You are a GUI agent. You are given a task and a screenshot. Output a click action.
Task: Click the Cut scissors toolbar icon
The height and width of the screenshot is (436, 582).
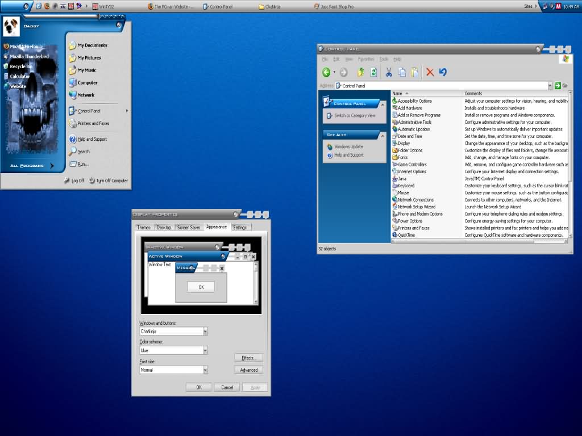[389, 72]
